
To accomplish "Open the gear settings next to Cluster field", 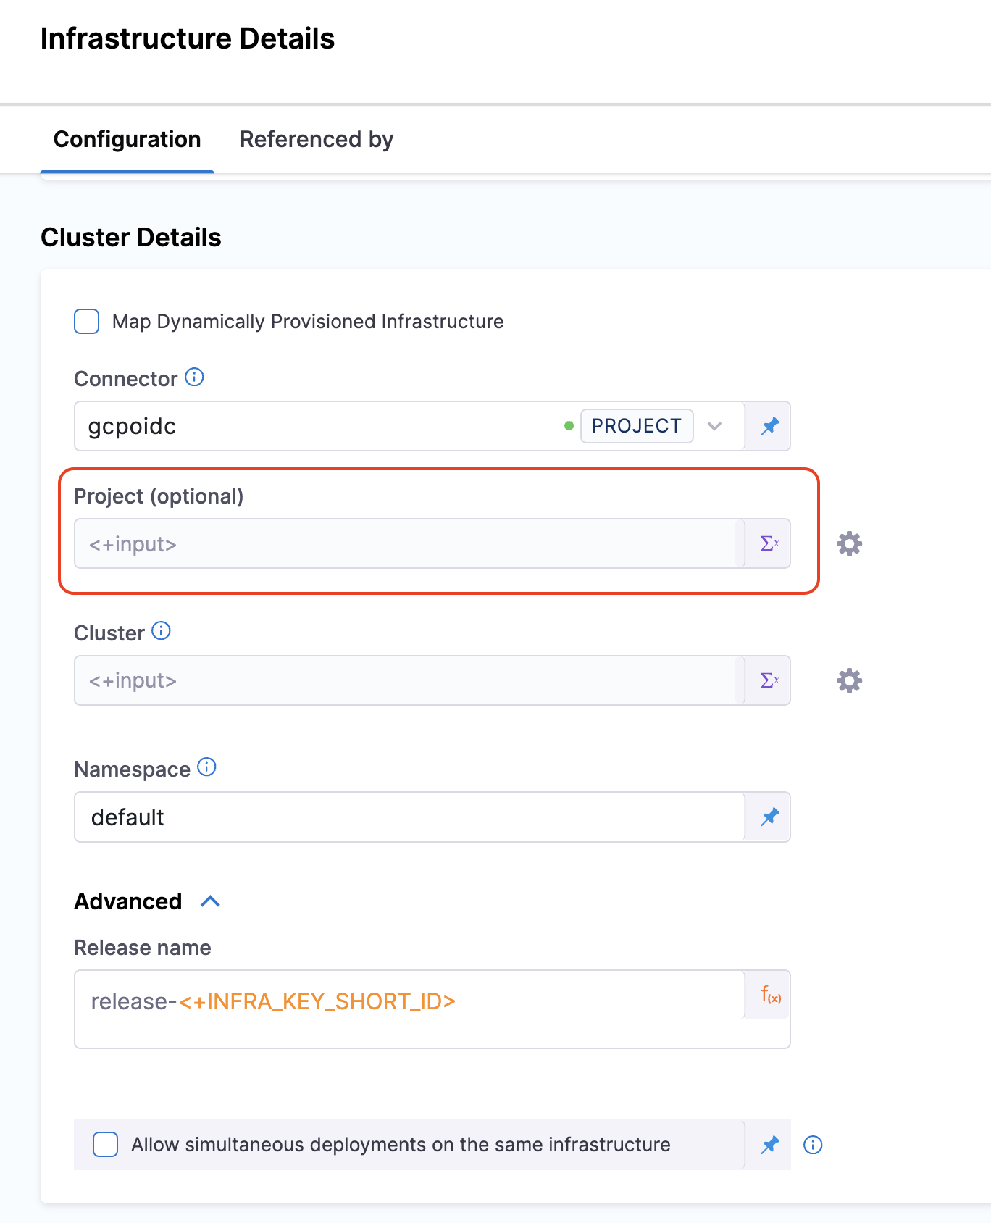I will pos(849,680).
